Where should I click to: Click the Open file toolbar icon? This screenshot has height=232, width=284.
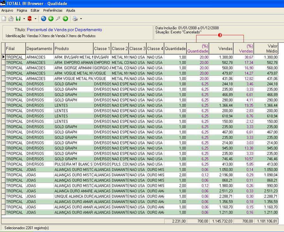pyautogui.click(x=11, y=19)
